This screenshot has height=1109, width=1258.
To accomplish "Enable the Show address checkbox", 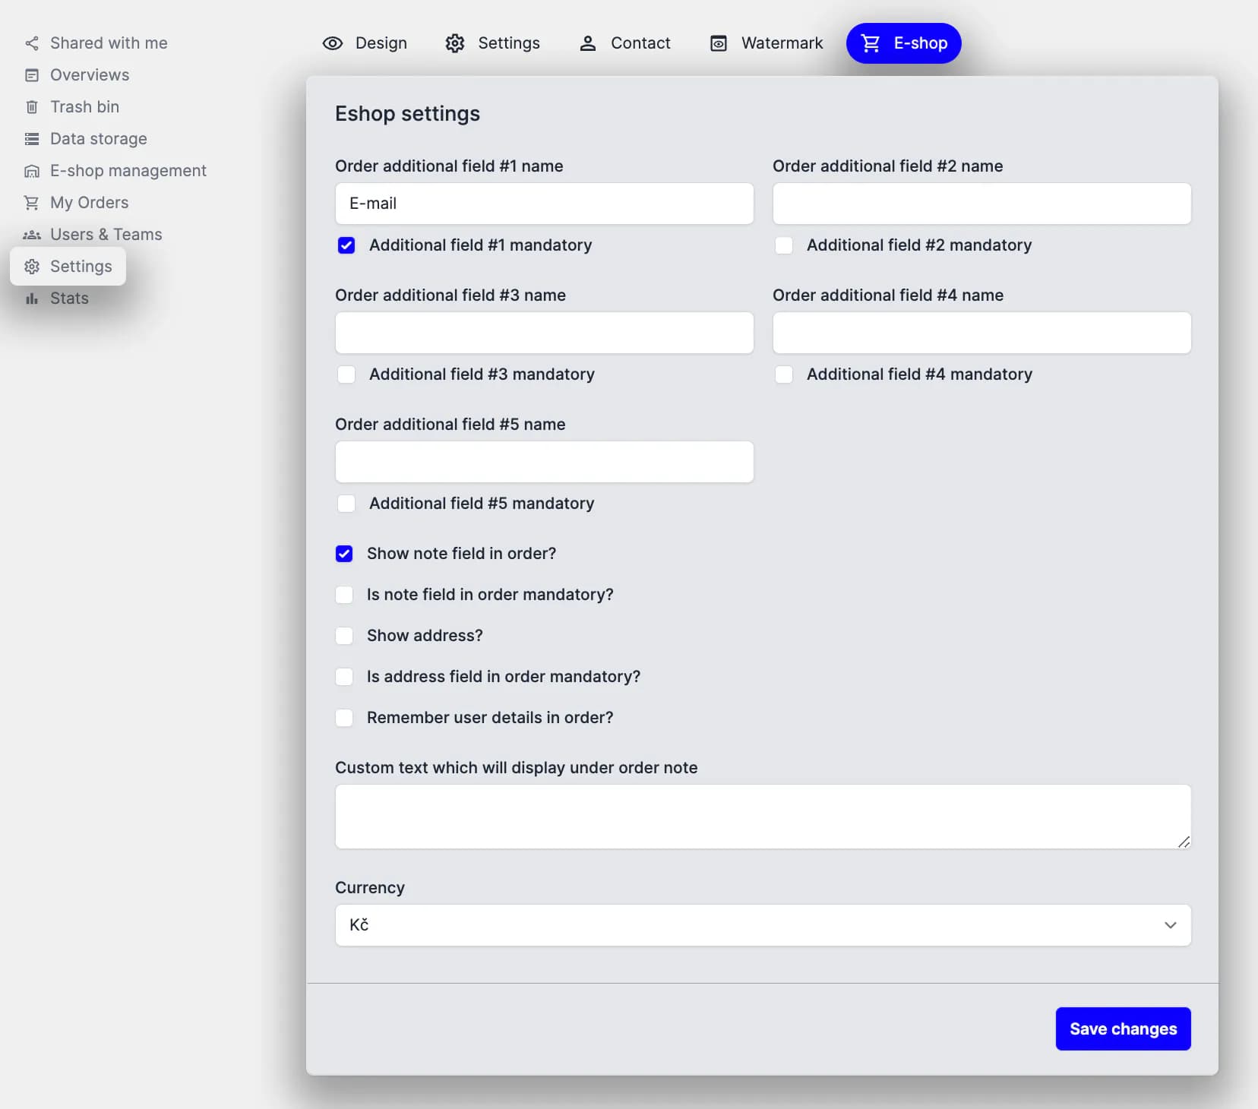I will click(x=344, y=636).
